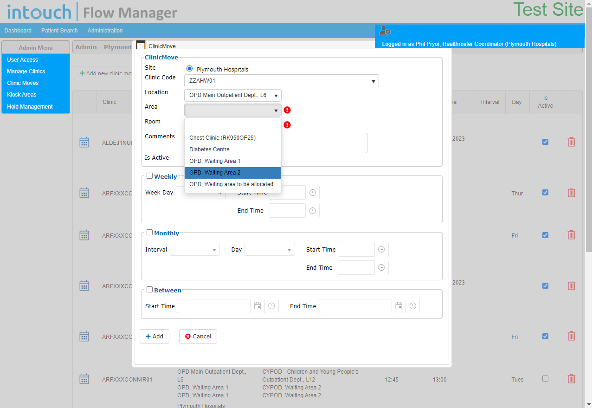Open Between End Time calendar picker
This screenshot has height=408, width=592.
point(399,306)
